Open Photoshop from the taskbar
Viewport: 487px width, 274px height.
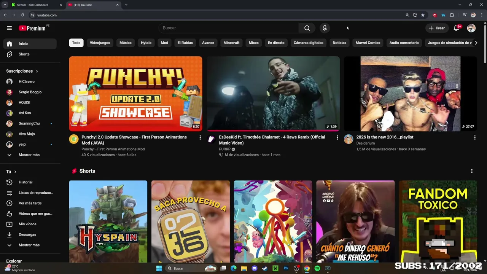click(x=286, y=268)
